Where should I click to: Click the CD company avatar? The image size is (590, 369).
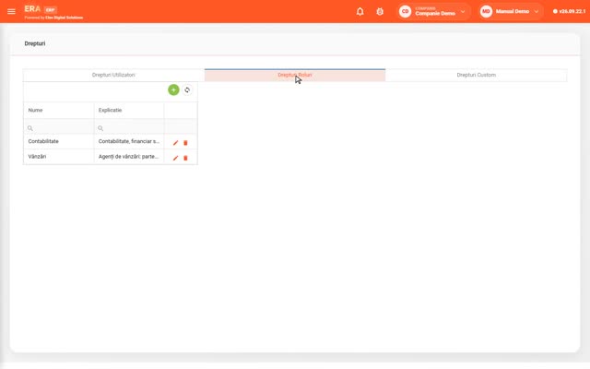(405, 12)
